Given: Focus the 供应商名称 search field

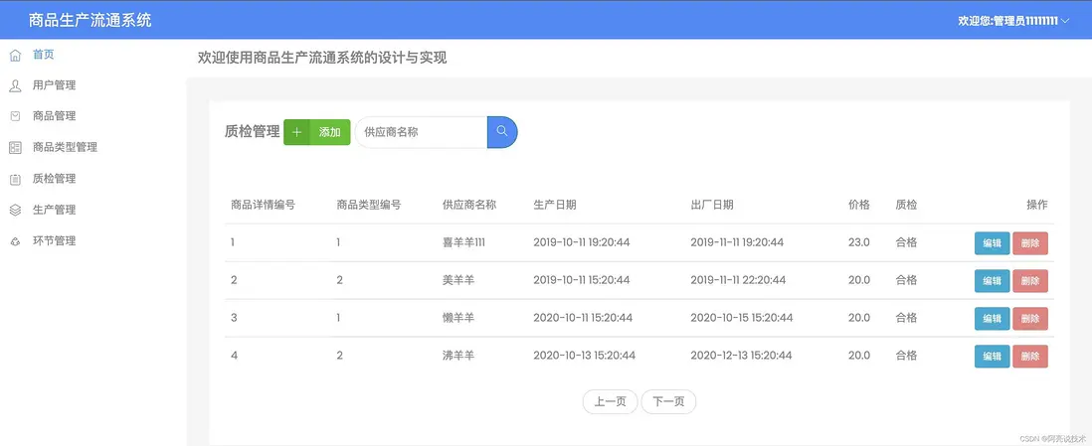Looking at the screenshot, I should pyautogui.click(x=422, y=132).
